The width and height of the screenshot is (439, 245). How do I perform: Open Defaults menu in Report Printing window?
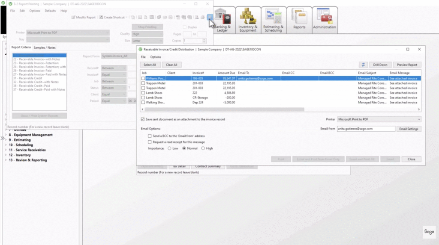coord(50,11)
